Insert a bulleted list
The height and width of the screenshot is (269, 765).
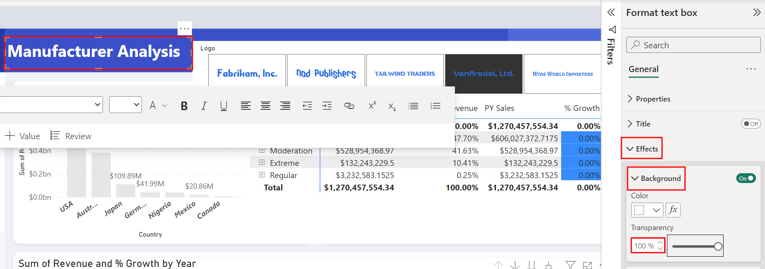(413, 106)
